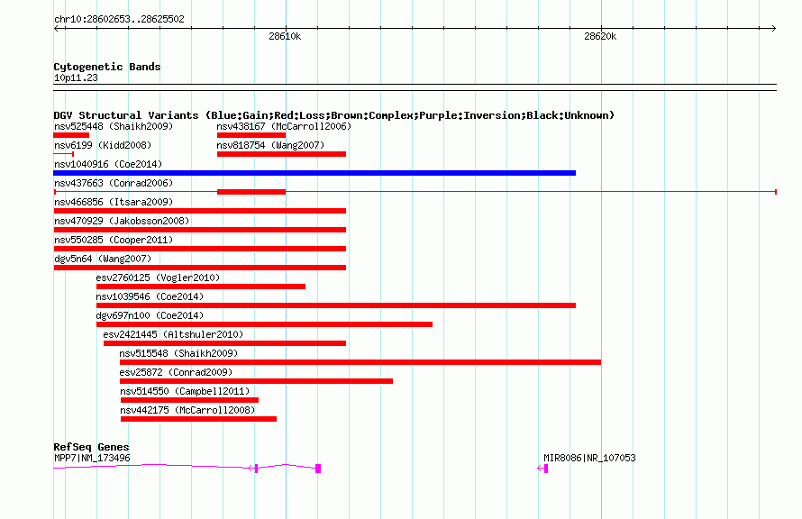Select the MIR8086 magenta gene glyph
Viewport: 802px width, 519px height.
(x=543, y=469)
